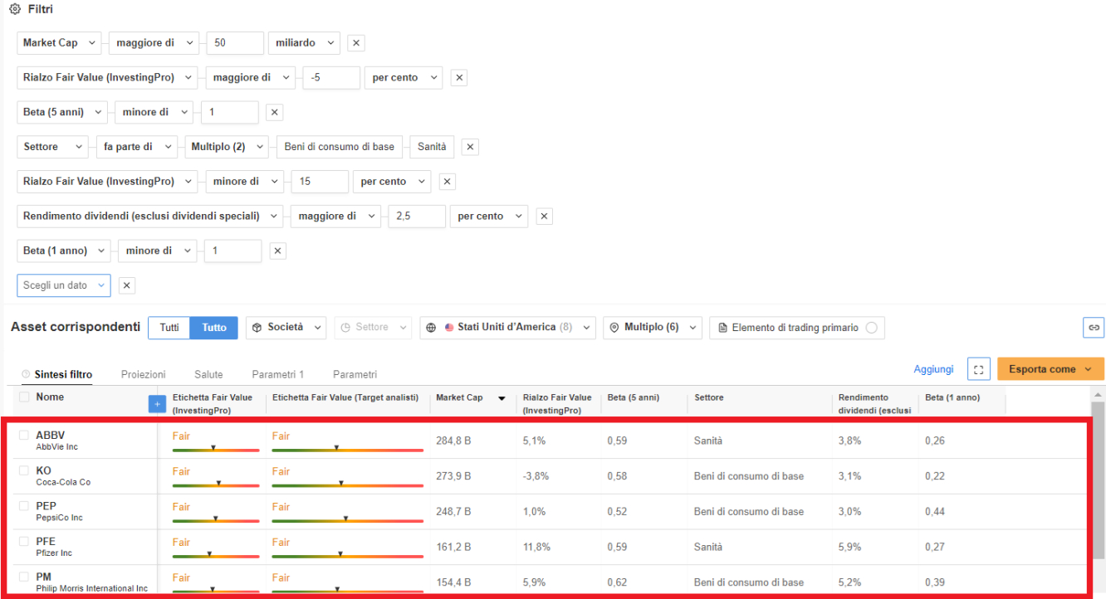Remove the 'maggiore di -5' Fair Value filter
The image size is (1106, 599).
(x=459, y=78)
